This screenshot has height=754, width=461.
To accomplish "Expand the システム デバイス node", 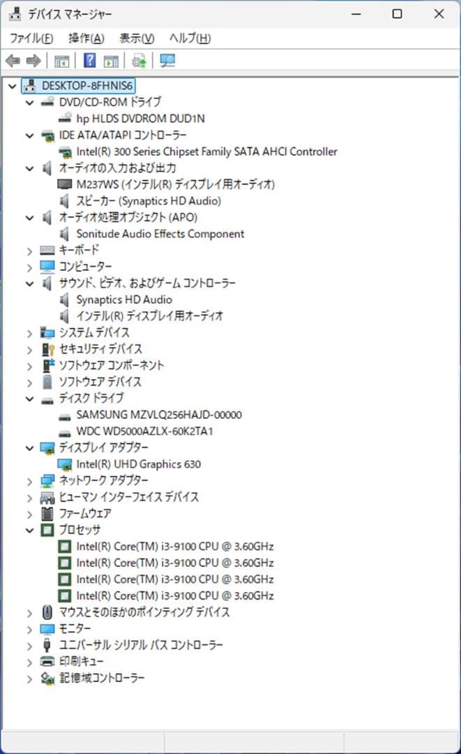I will 30,333.
